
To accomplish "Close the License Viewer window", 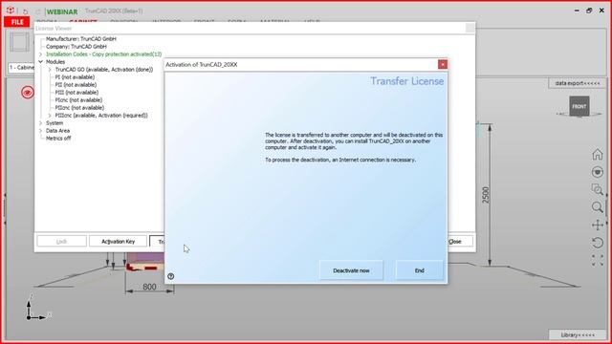I will tap(470, 28).
